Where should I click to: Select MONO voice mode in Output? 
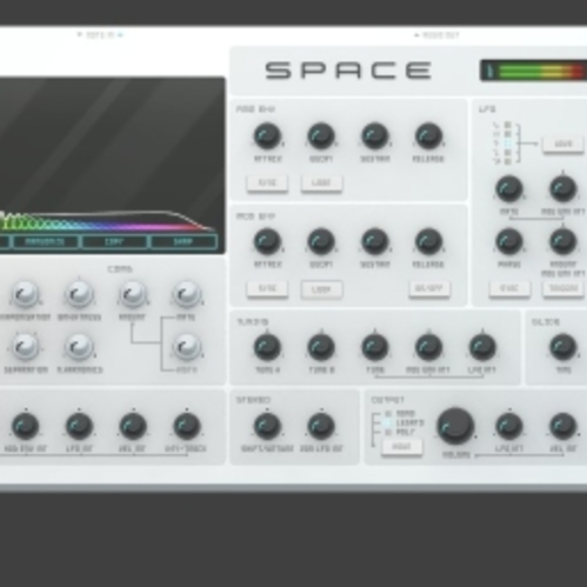[388, 414]
